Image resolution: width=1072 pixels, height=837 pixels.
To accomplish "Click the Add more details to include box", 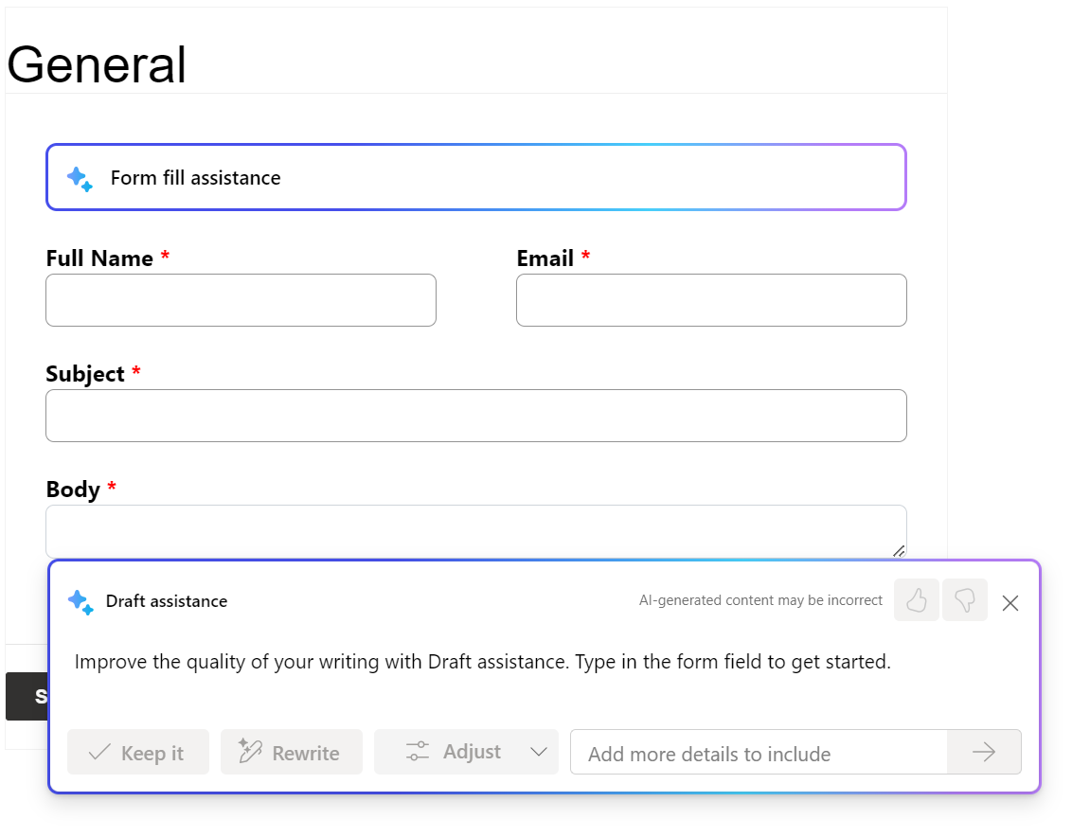I will (748, 753).
